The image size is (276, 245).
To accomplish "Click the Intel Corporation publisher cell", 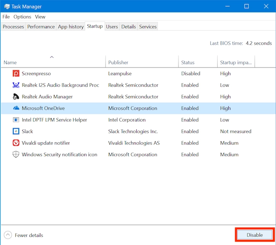I will tap(127, 120).
